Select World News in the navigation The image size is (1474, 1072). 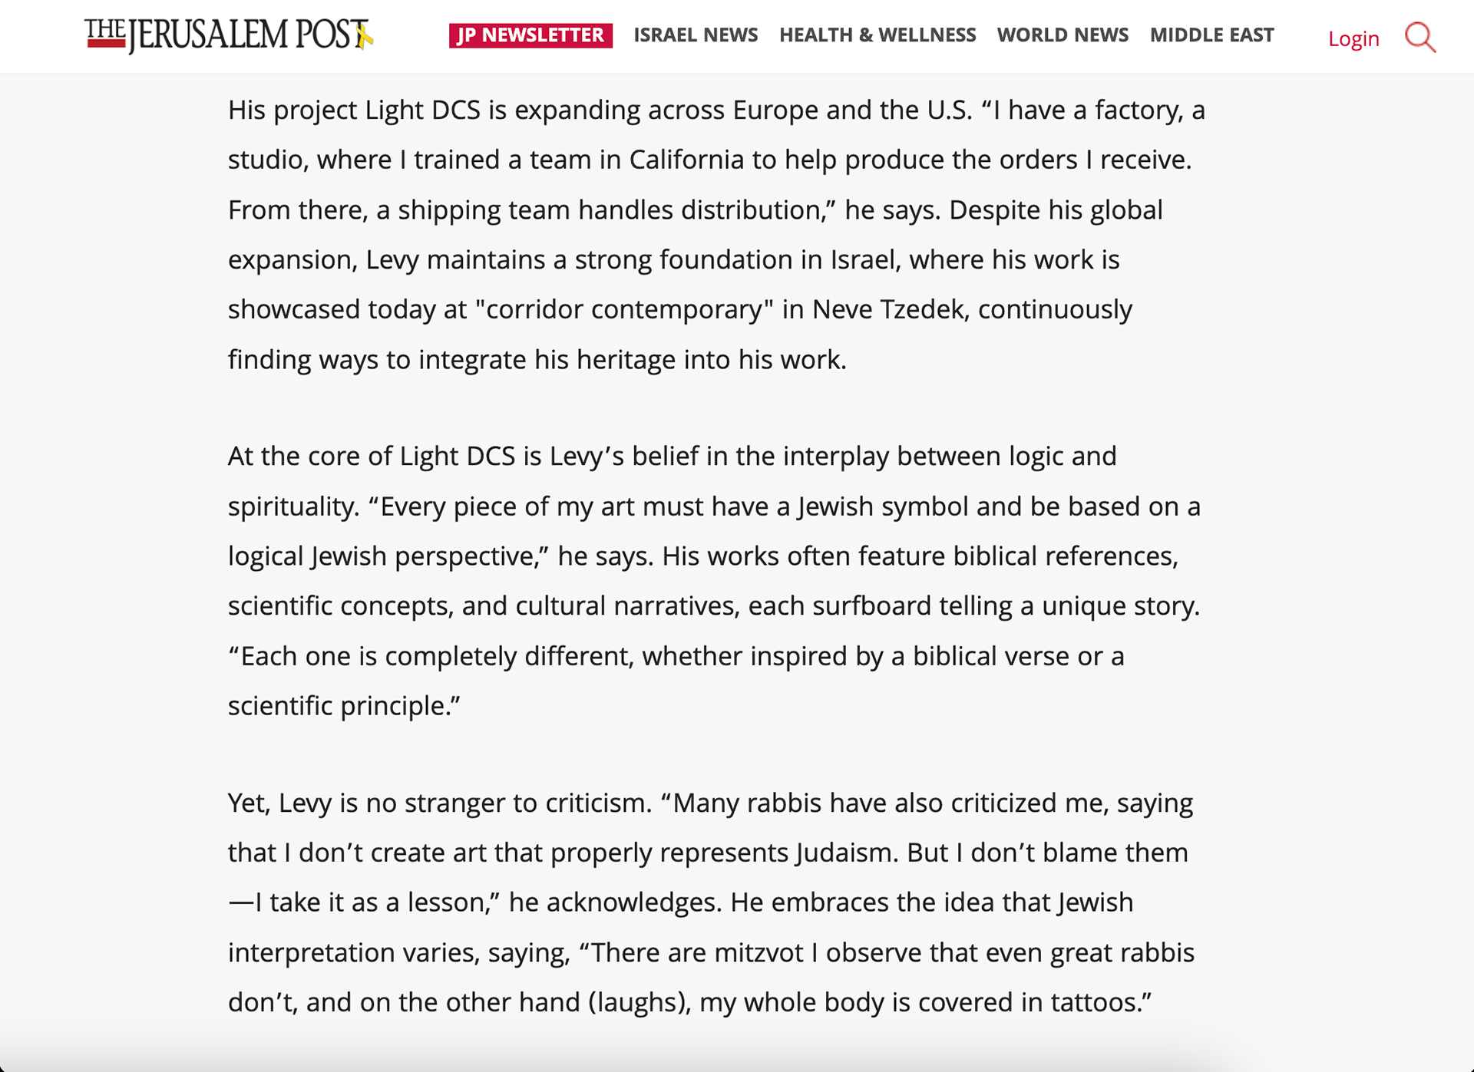click(x=1063, y=35)
